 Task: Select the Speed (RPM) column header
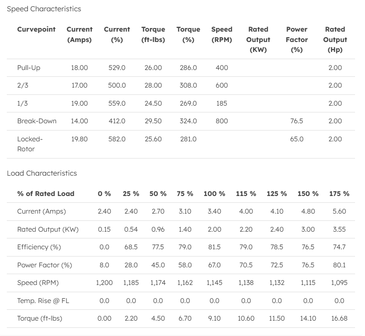pyautogui.click(x=222, y=34)
